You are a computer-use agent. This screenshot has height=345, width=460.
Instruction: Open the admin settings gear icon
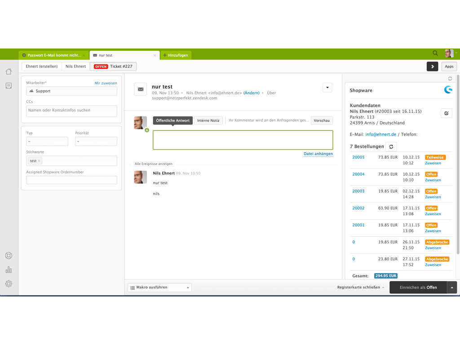pos(9,283)
